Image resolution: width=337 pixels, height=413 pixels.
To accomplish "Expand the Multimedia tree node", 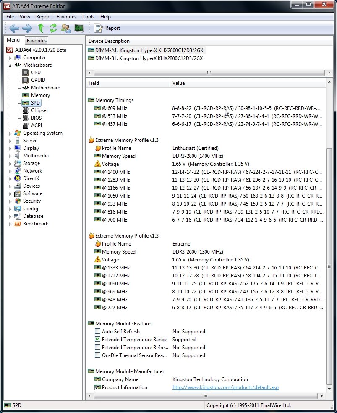I will tap(10, 156).
